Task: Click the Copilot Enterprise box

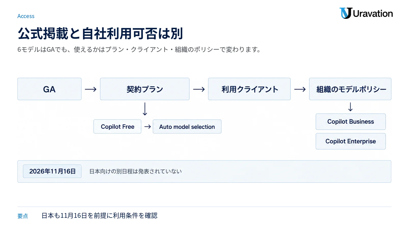Action: (x=351, y=141)
